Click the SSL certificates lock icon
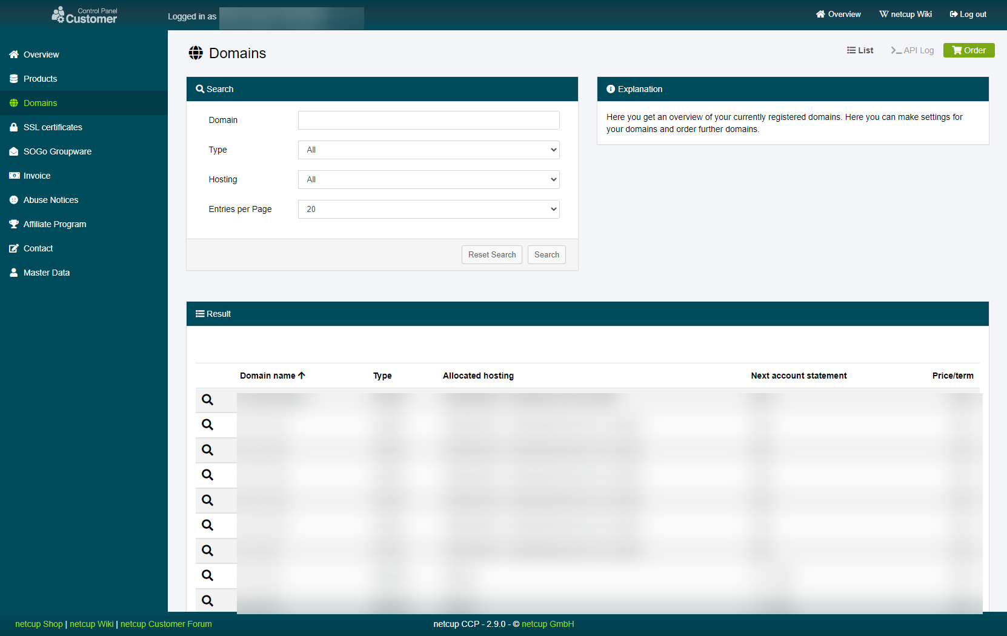The height and width of the screenshot is (636, 1007). [x=14, y=127]
